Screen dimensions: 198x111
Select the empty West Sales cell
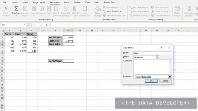(x=68, y=44)
